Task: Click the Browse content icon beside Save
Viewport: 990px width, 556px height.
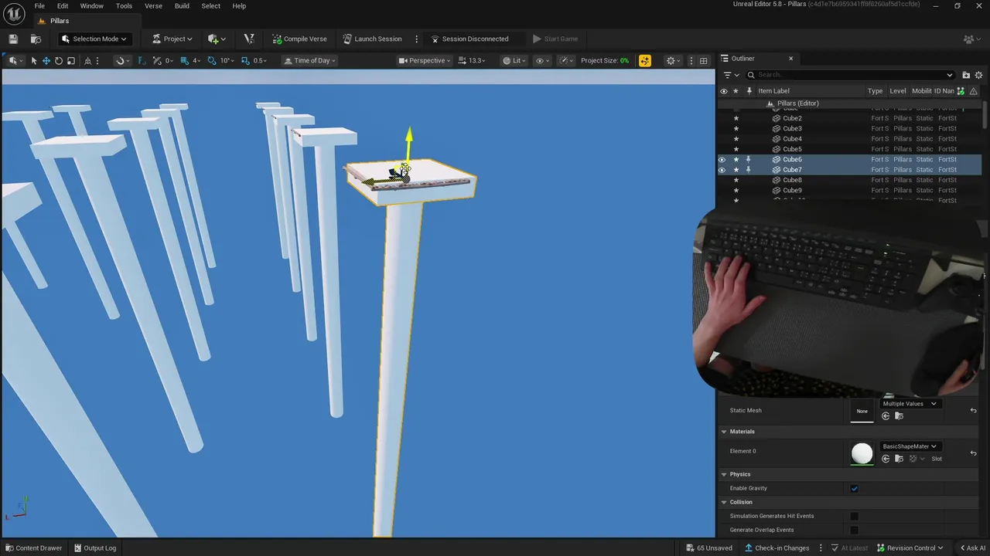Action: tap(36, 39)
